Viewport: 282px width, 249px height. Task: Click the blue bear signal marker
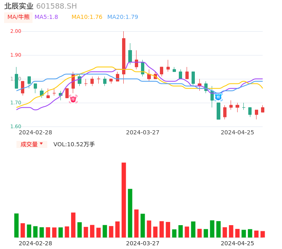tap(218, 97)
